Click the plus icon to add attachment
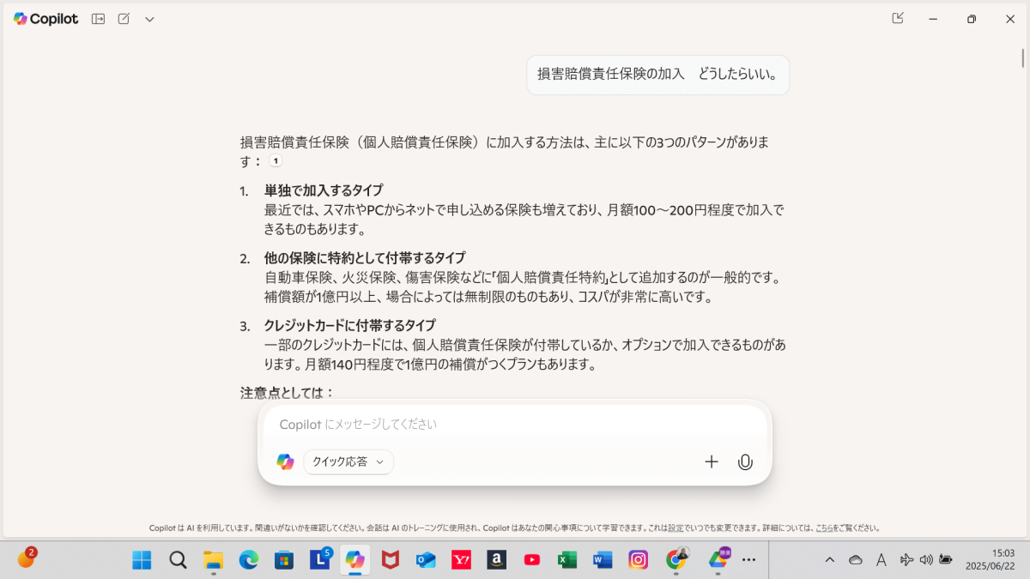 [711, 462]
